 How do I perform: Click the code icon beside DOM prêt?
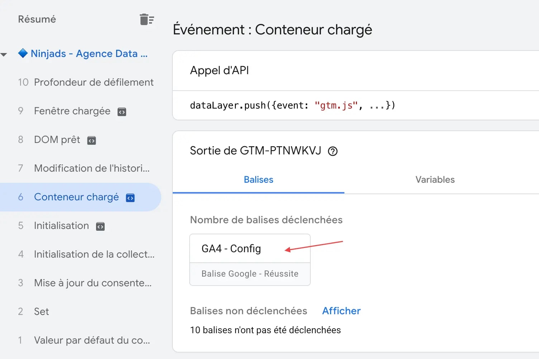point(91,140)
